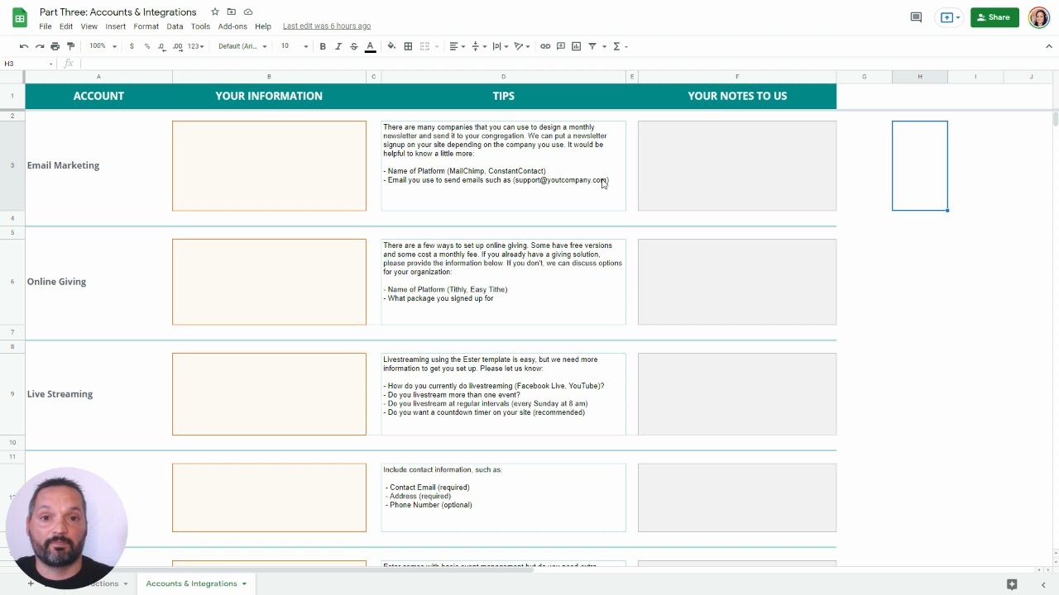Open Accounts & Integrations tab dropdown arrow

244,583
